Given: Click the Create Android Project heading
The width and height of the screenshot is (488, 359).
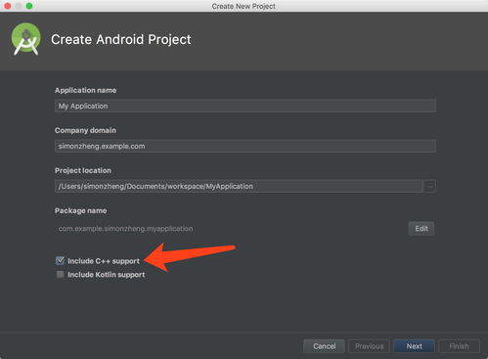Looking at the screenshot, I should pyautogui.click(x=121, y=39).
